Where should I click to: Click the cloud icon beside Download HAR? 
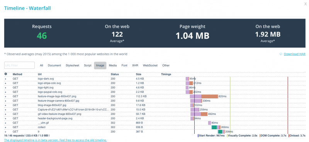click(281, 54)
